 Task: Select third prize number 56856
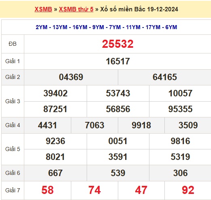click(x=118, y=109)
